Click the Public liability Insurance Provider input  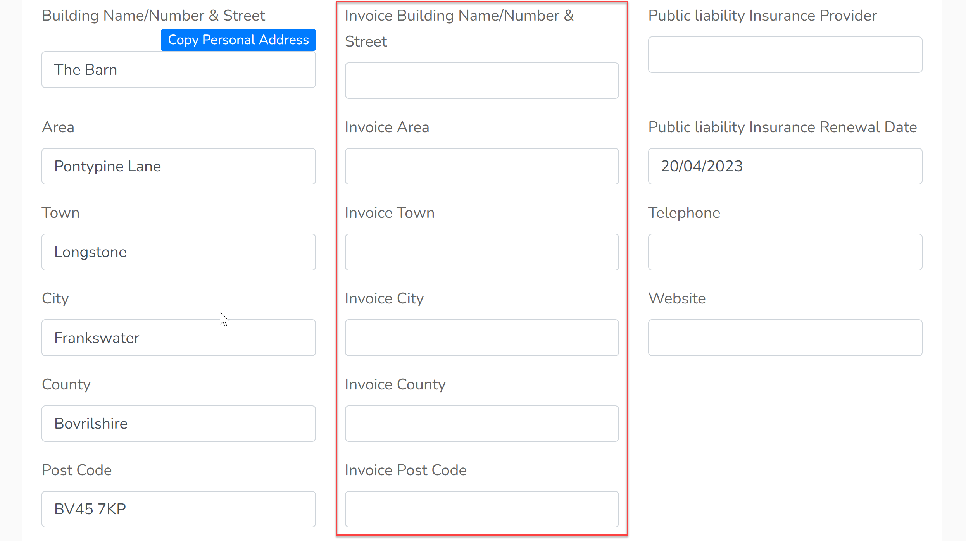point(785,55)
